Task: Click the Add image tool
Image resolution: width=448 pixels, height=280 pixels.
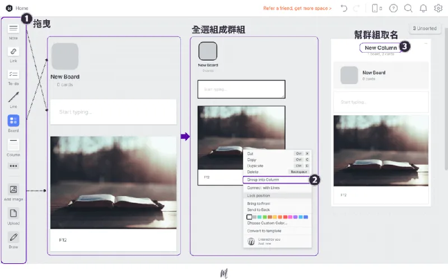Action: (13, 189)
